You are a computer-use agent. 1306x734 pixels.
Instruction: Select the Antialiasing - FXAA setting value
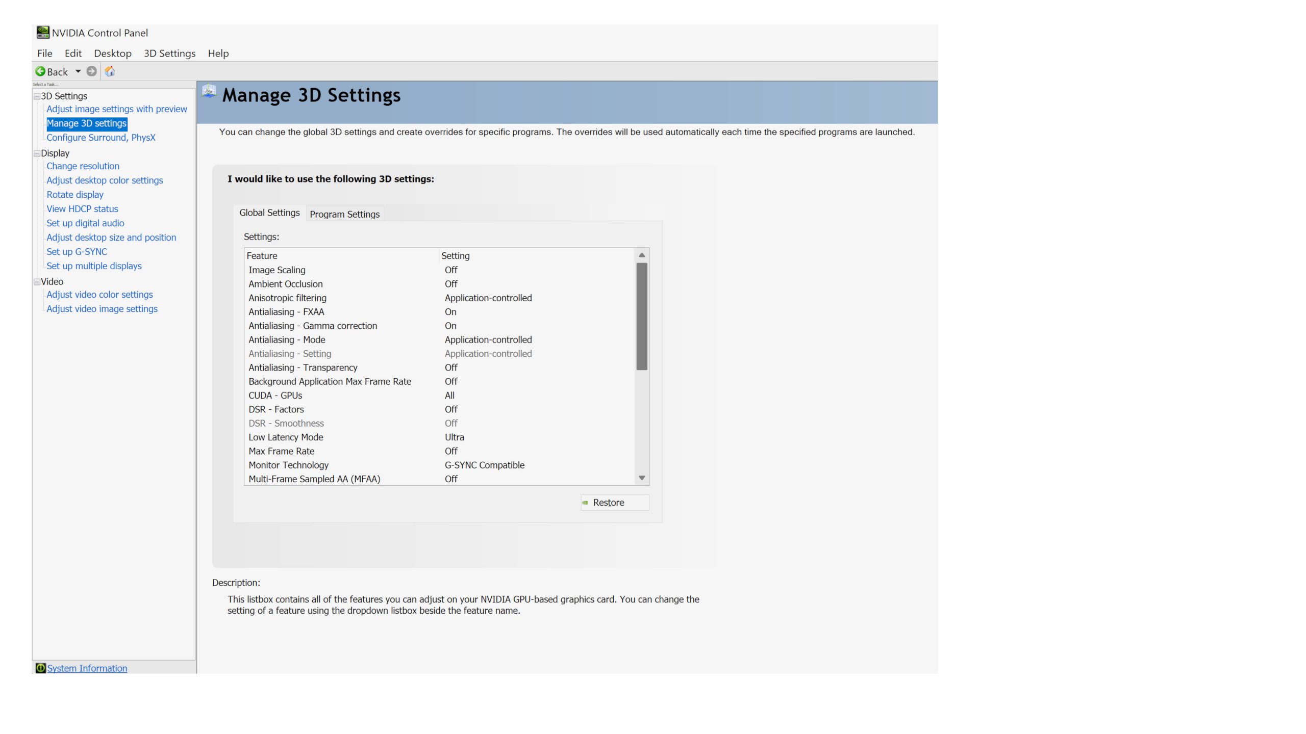450,312
